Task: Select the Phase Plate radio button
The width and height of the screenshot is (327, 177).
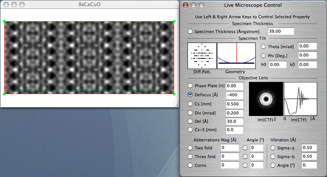Action: (x=190, y=86)
